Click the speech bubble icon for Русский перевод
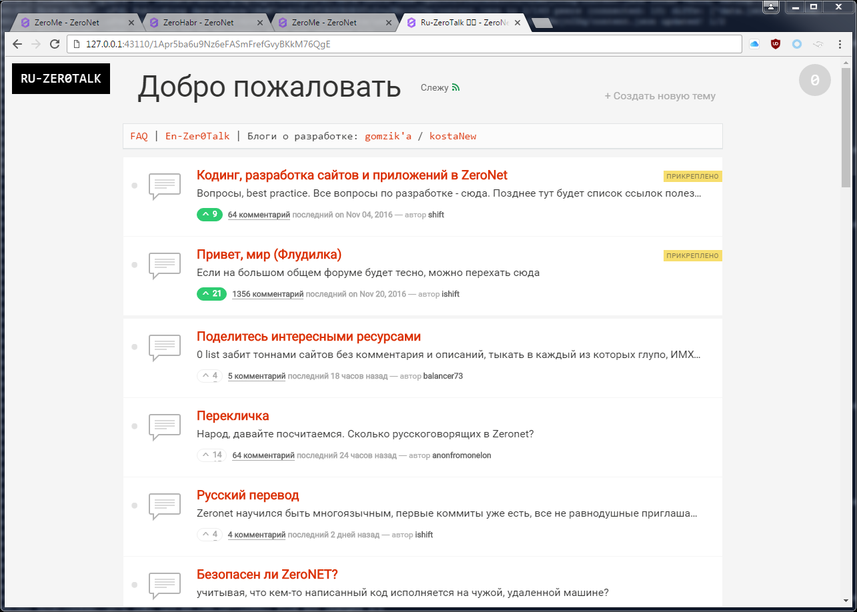This screenshot has width=857, height=612. pyautogui.click(x=164, y=506)
